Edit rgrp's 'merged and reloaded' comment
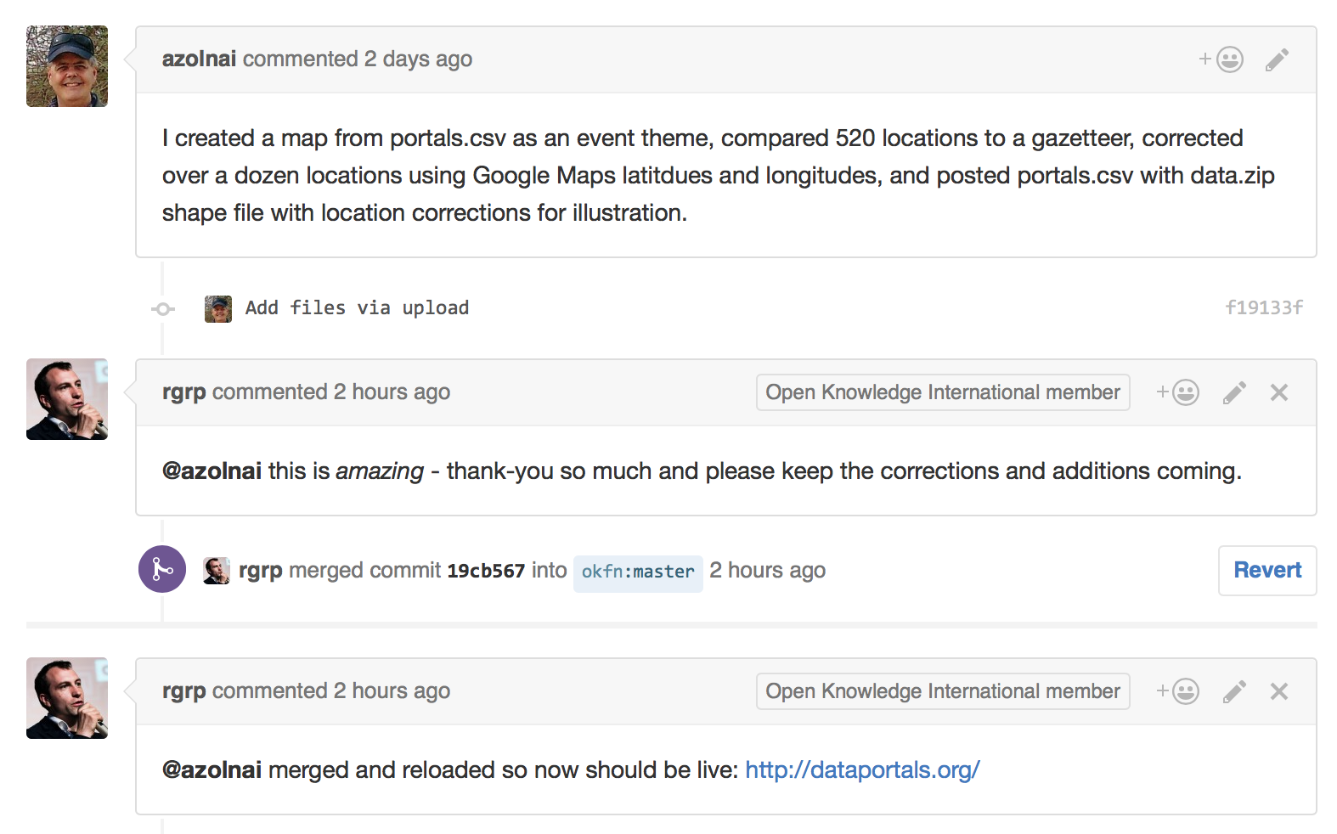The image size is (1337, 834). click(1234, 691)
